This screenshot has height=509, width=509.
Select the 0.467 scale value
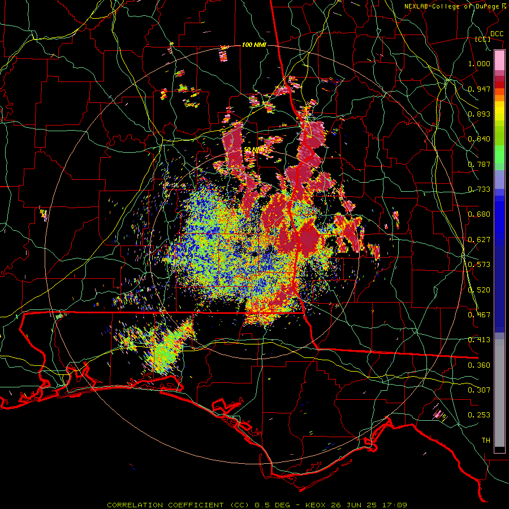pos(479,314)
